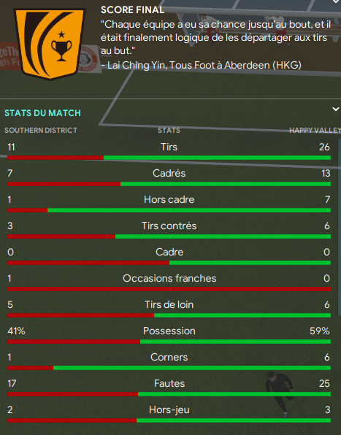Click the orange trophy competition badge
Screen dimensions: 341x435
[x=50, y=44]
